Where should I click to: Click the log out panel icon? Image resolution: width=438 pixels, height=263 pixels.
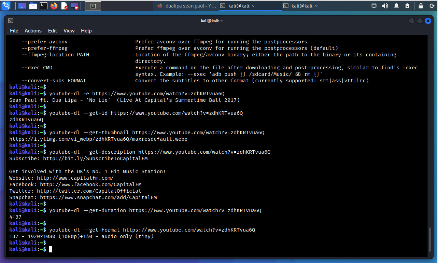(431, 6)
